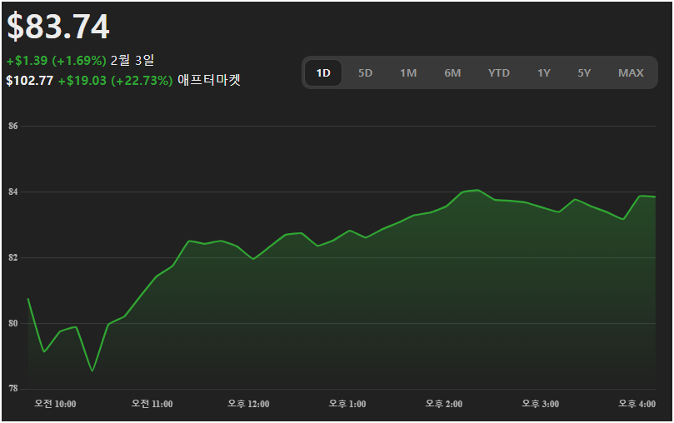Select the 1Y range tab

point(544,73)
